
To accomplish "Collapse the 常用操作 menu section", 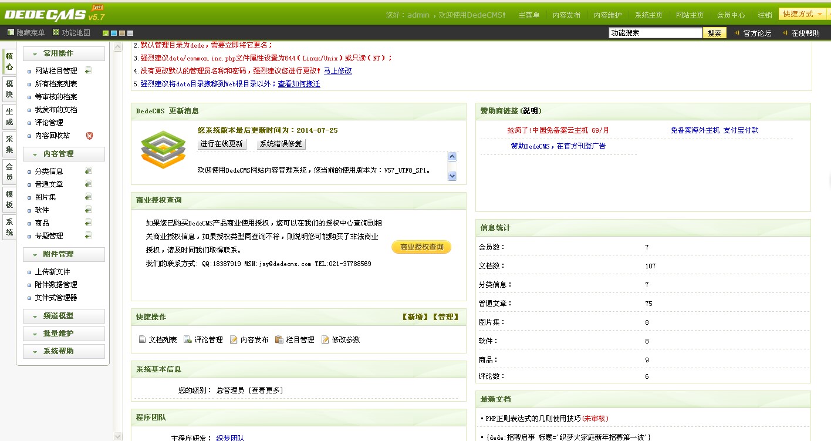I will 64,53.
